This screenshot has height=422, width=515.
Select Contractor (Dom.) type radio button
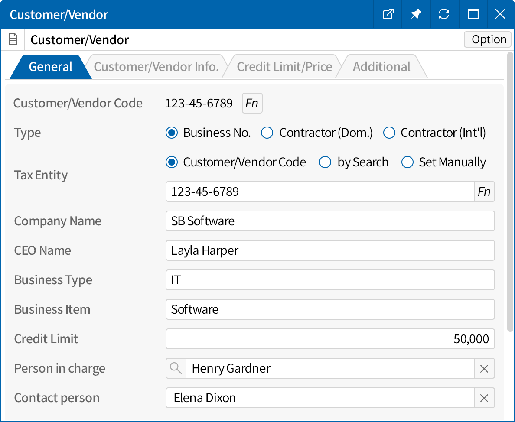click(x=267, y=133)
